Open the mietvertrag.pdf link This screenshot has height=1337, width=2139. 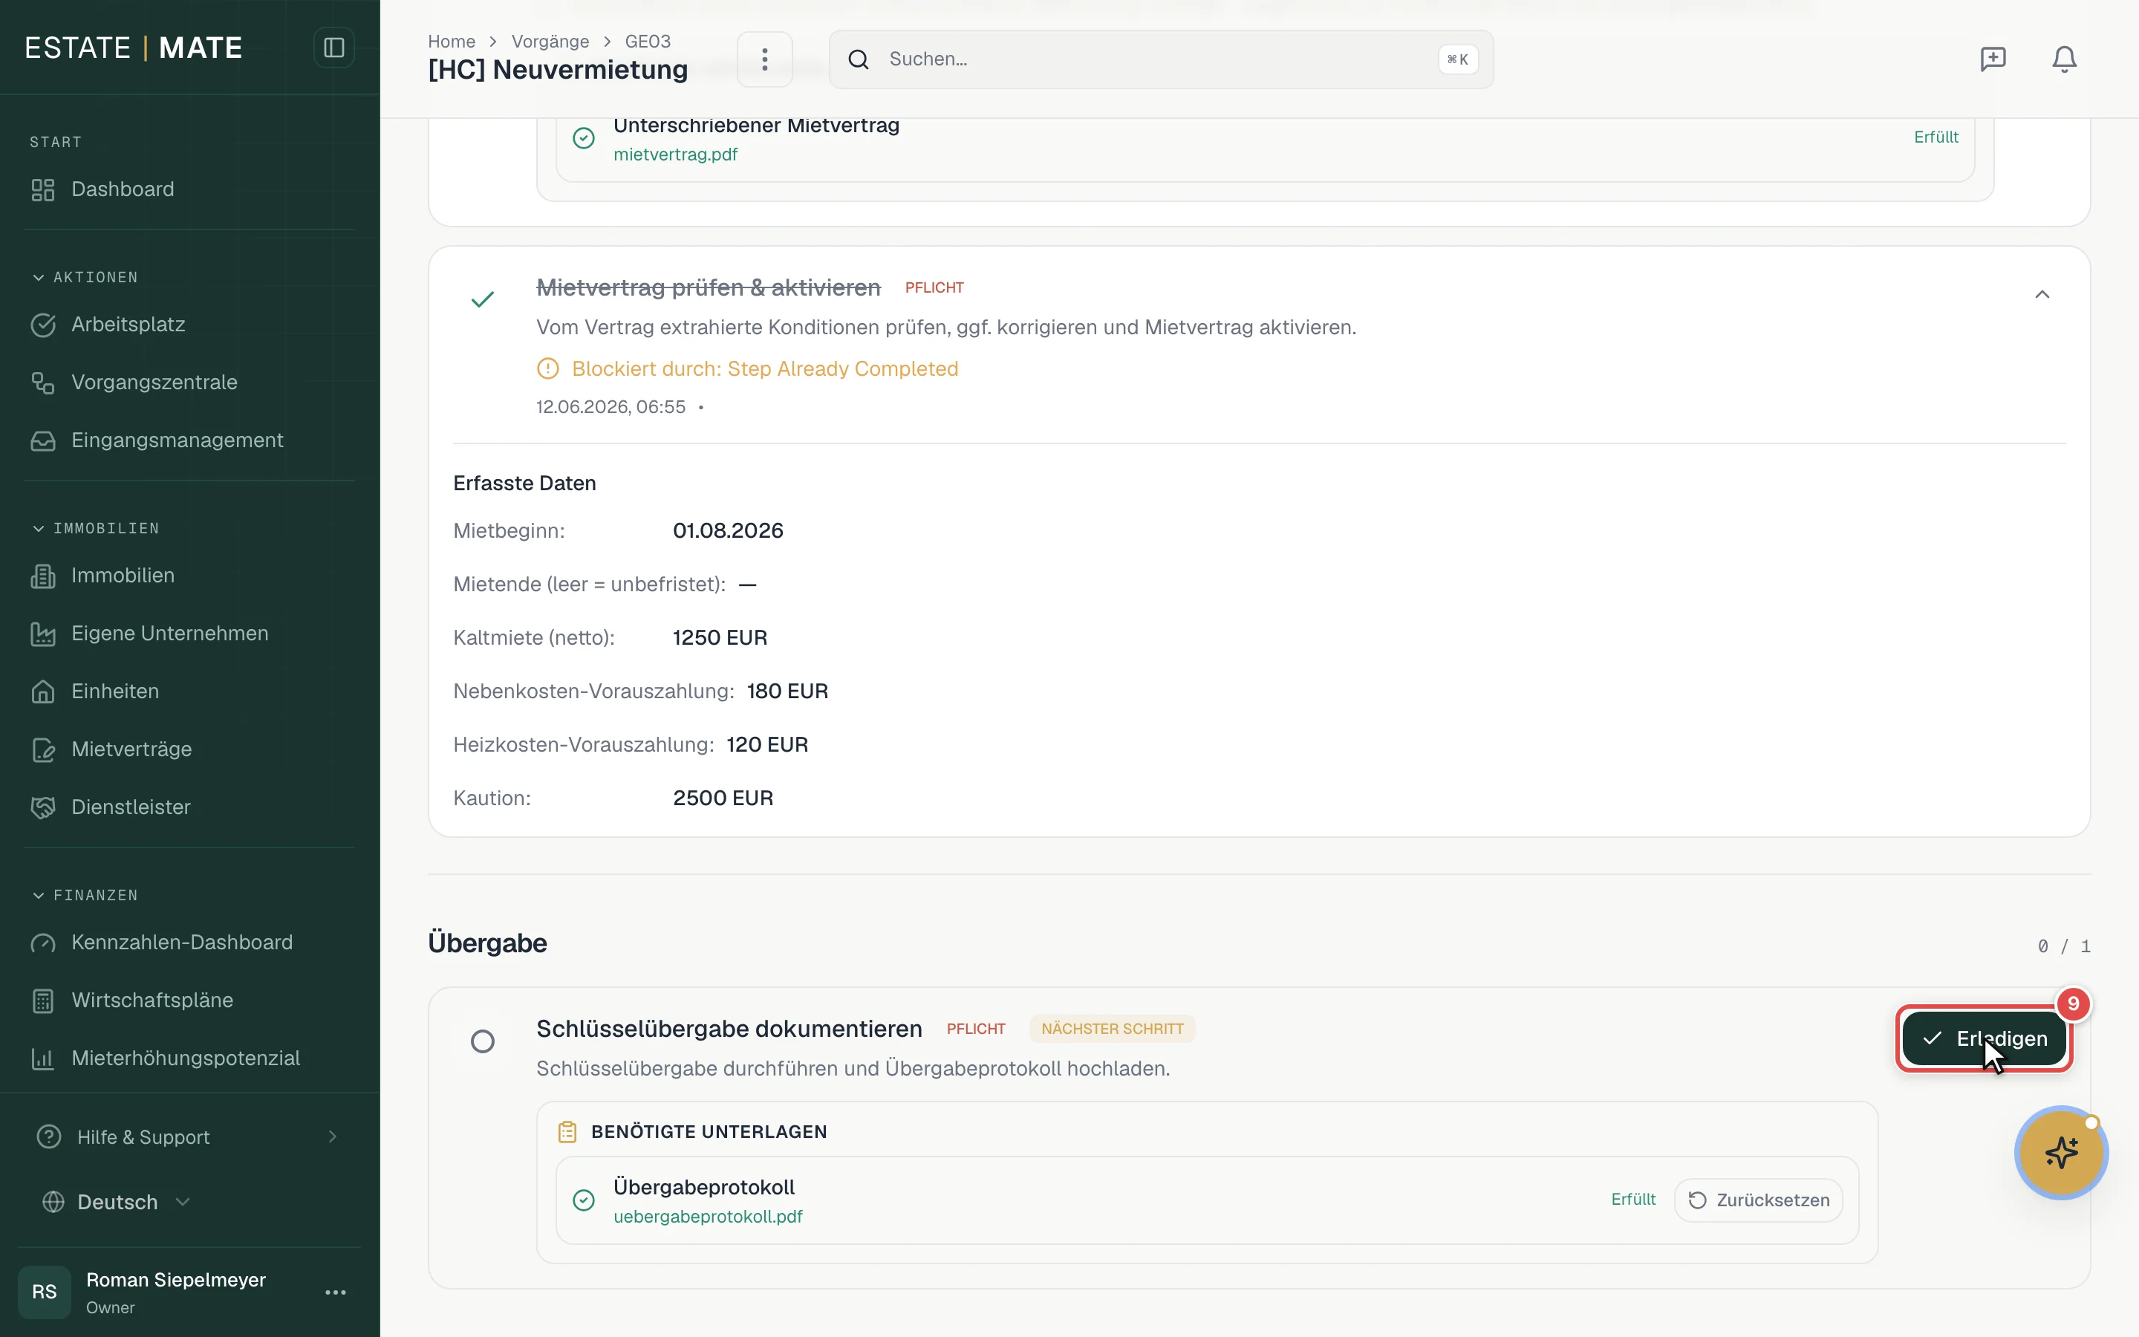pyautogui.click(x=675, y=154)
